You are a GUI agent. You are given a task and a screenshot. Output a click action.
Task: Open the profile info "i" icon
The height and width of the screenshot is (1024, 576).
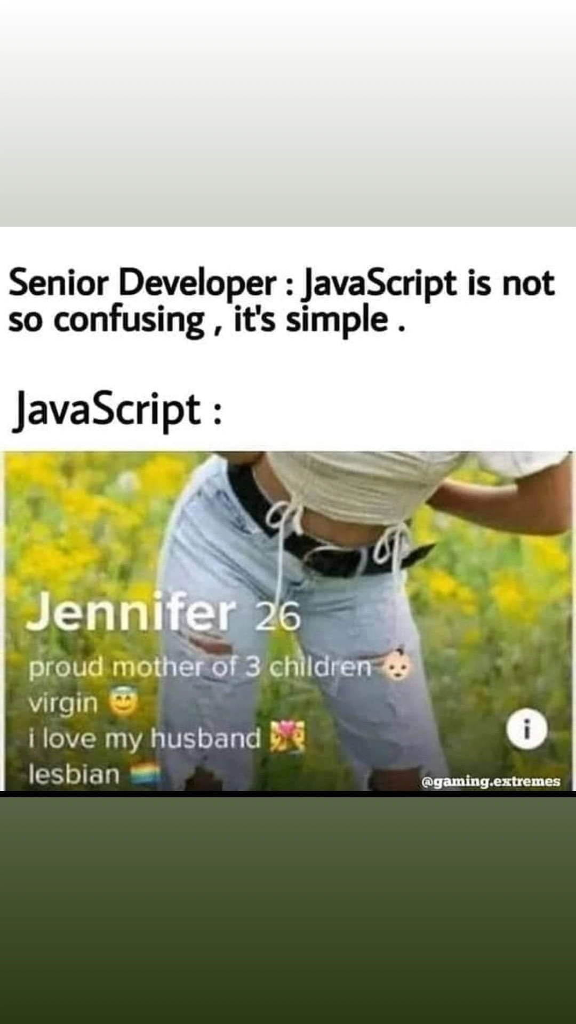[x=527, y=730]
